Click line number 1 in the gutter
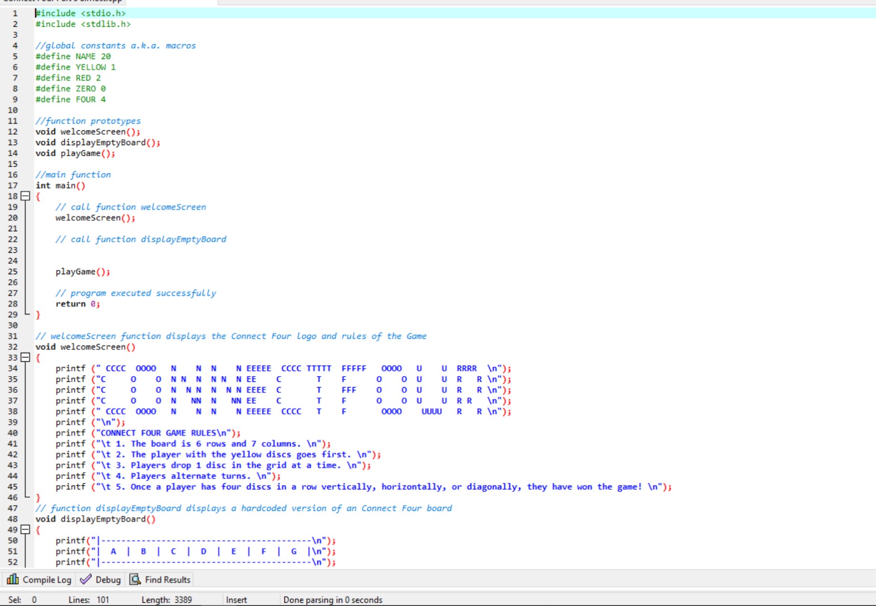 pos(15,13)
